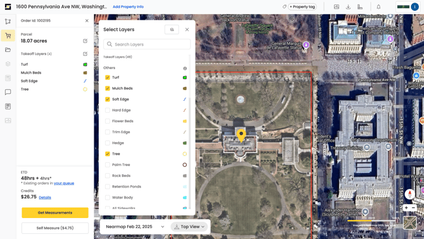The image size is (424, 239).
Task: Uncheck the Mulch Beds checkbox
Action: (x=108, y=88)
